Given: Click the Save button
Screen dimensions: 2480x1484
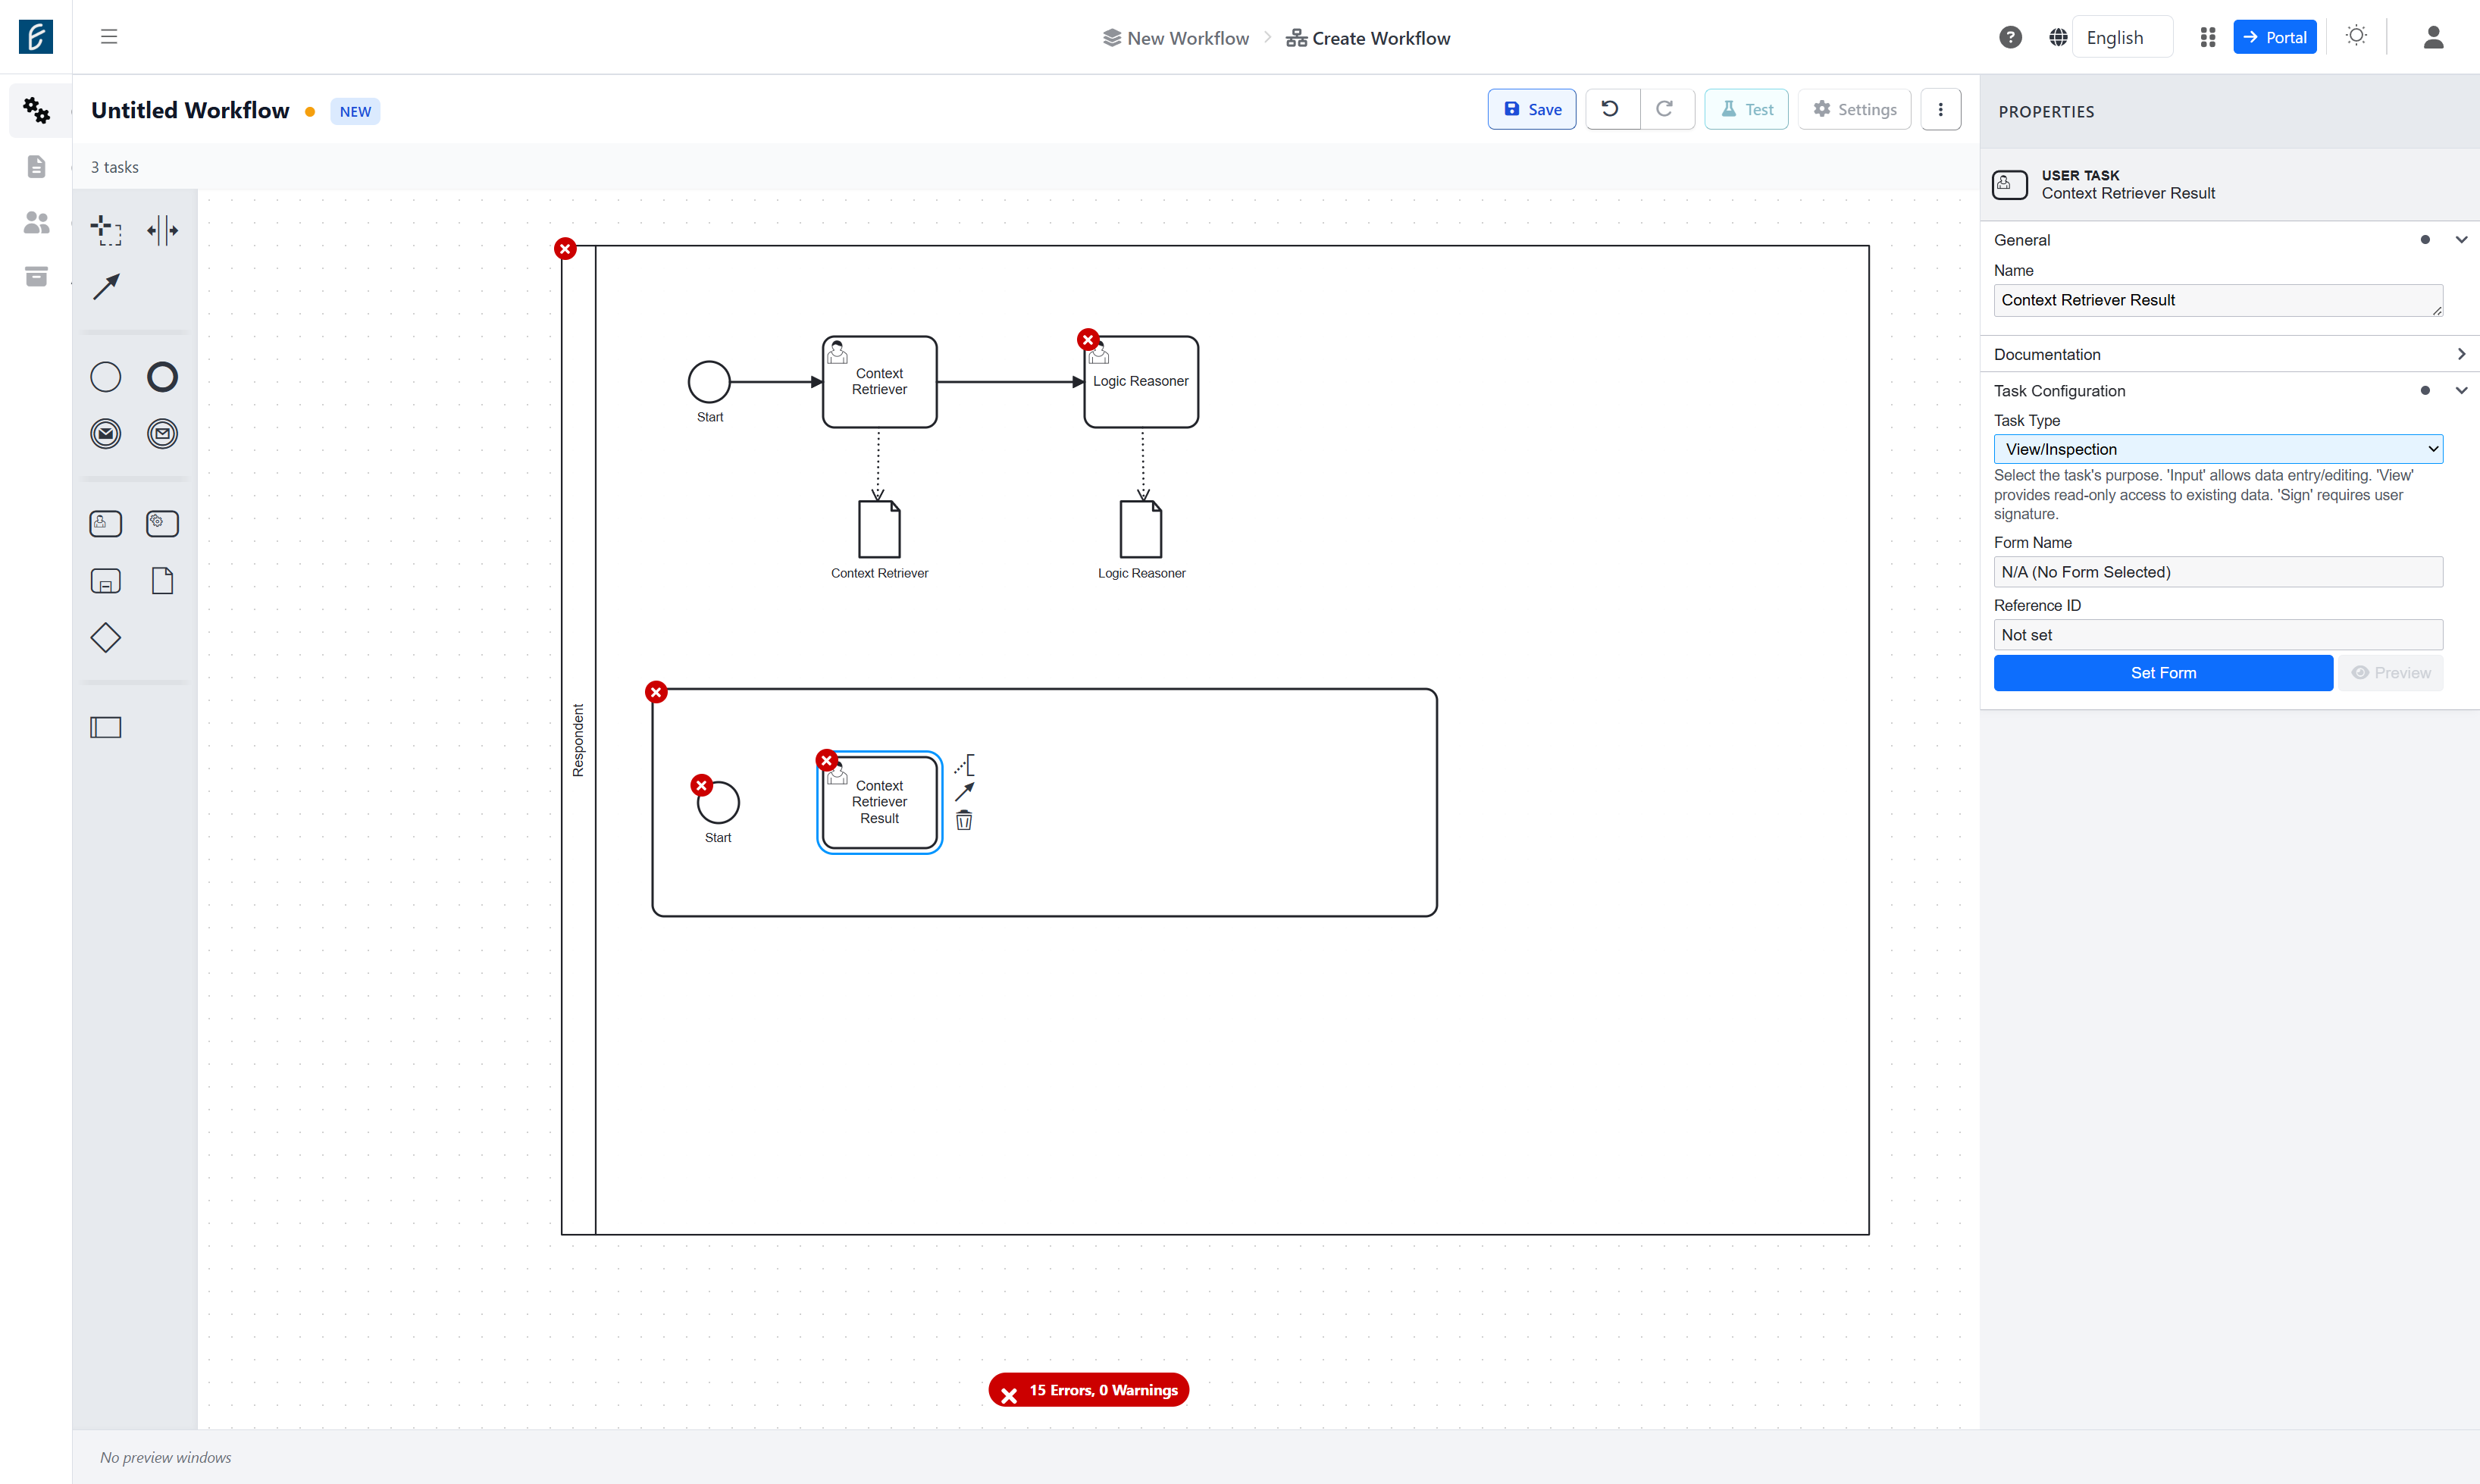Looking at the screenshot, I should pos(1531,109).
